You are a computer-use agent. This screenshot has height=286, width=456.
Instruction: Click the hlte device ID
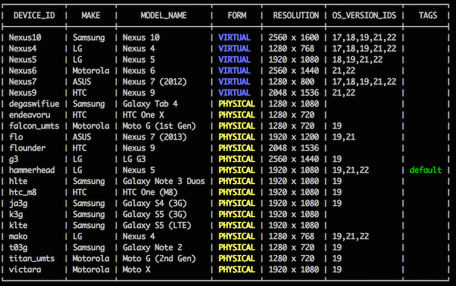pyautogui.click(x=18, y=181)
